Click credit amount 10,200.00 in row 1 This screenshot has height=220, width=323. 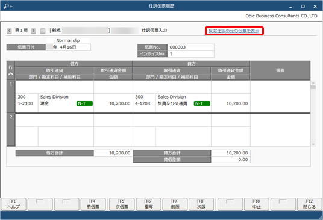pos(237,103)
